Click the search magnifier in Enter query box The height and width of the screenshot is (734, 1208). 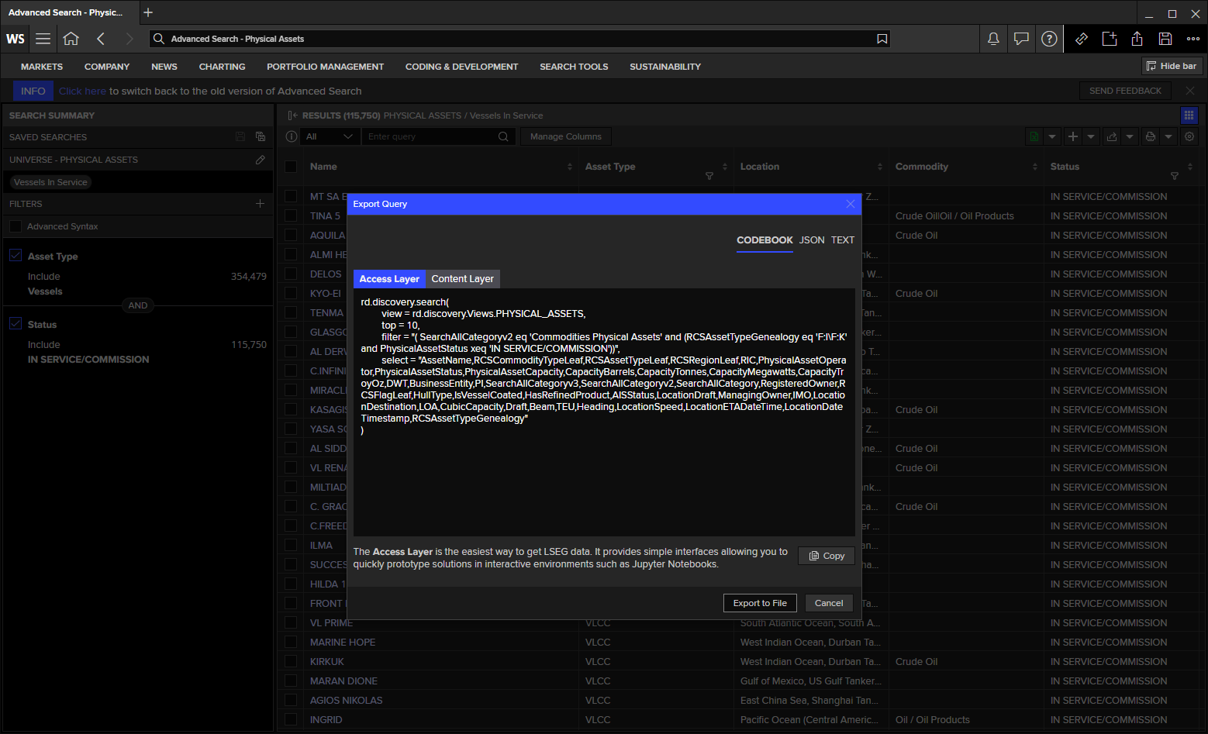[x=503, y=136]
